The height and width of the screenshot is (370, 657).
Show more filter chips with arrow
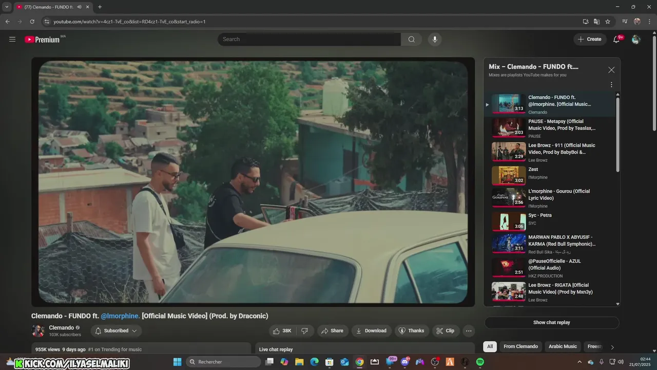(612, 347)
